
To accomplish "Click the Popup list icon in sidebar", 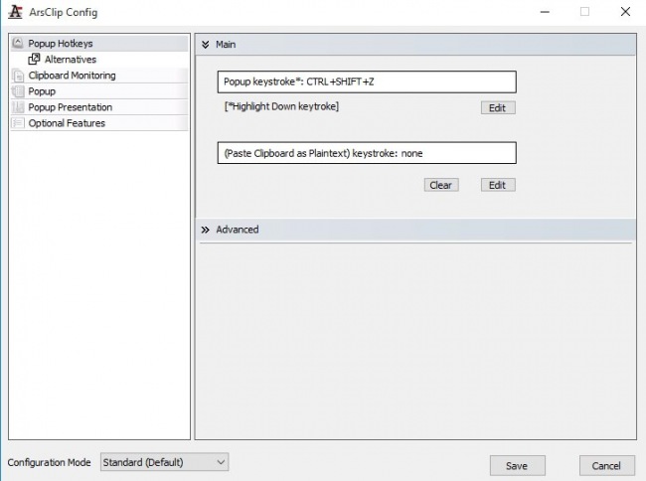I will click(18, 91).
